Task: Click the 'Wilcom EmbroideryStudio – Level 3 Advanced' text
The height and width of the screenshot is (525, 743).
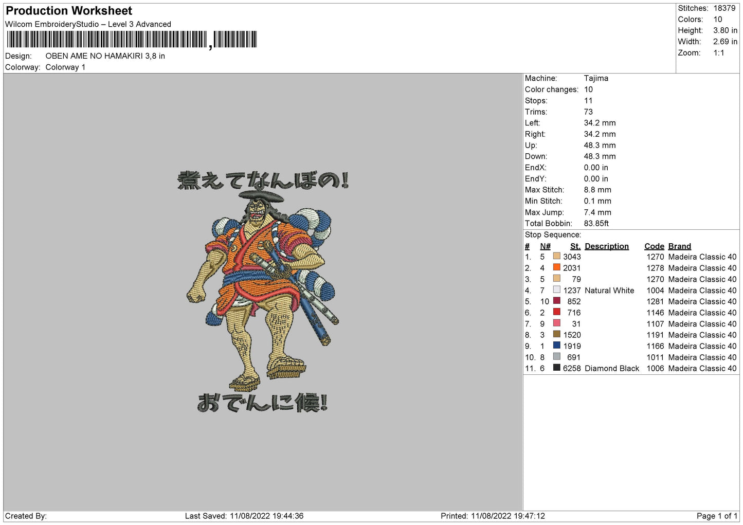Action: [88, 24]
